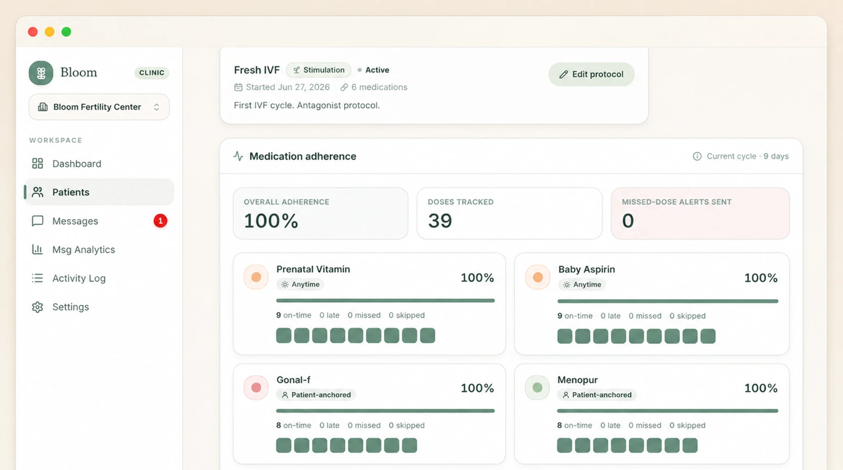Click the last dose square for Gonal-f

410,445
